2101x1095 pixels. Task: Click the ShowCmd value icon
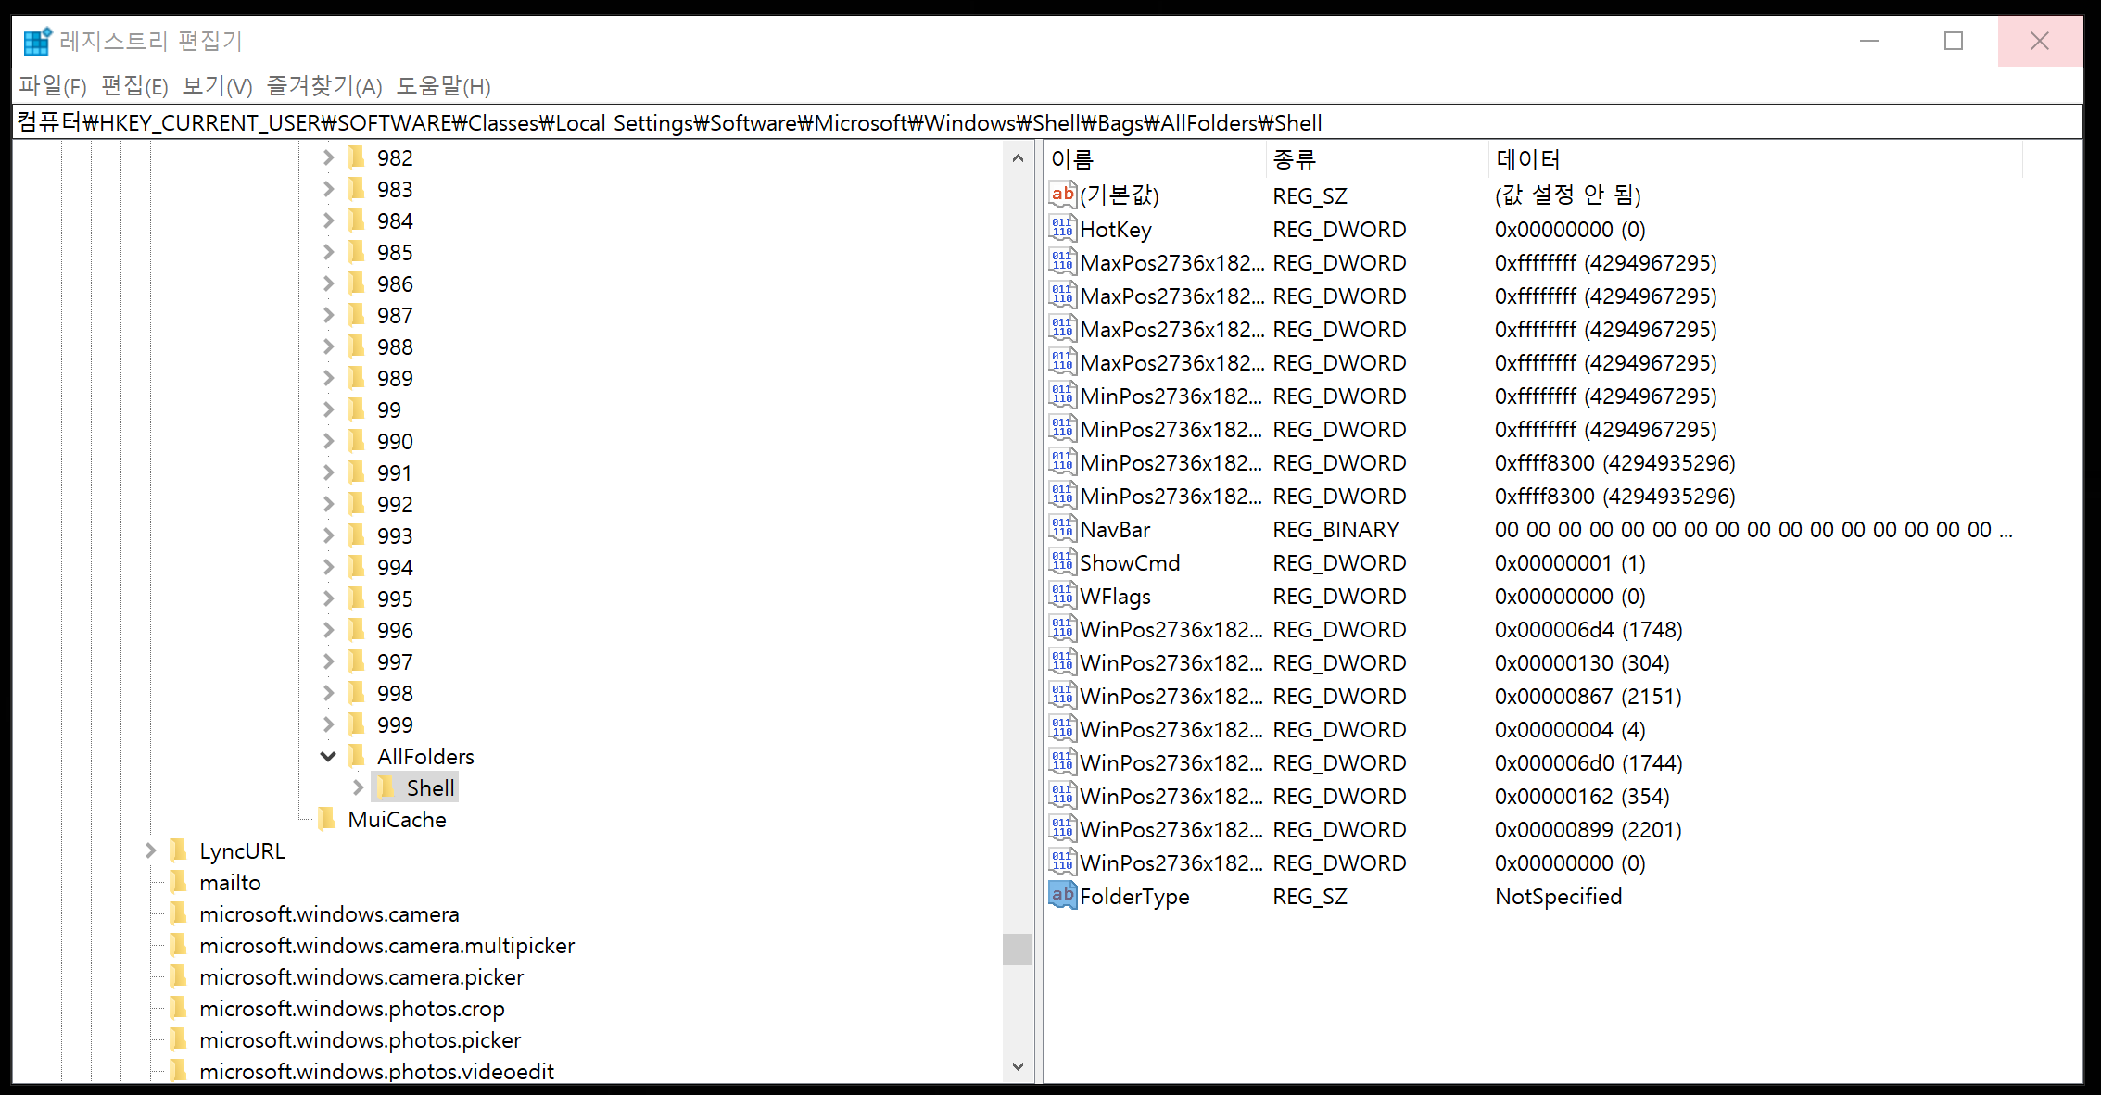(1062, 562)
